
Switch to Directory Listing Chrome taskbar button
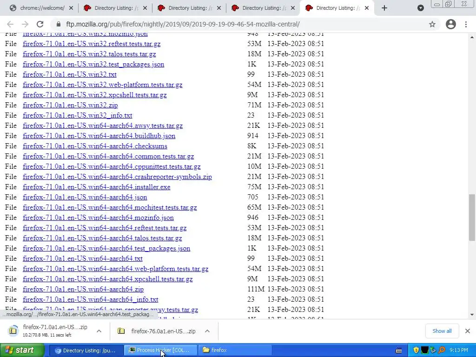click(86, 350)
